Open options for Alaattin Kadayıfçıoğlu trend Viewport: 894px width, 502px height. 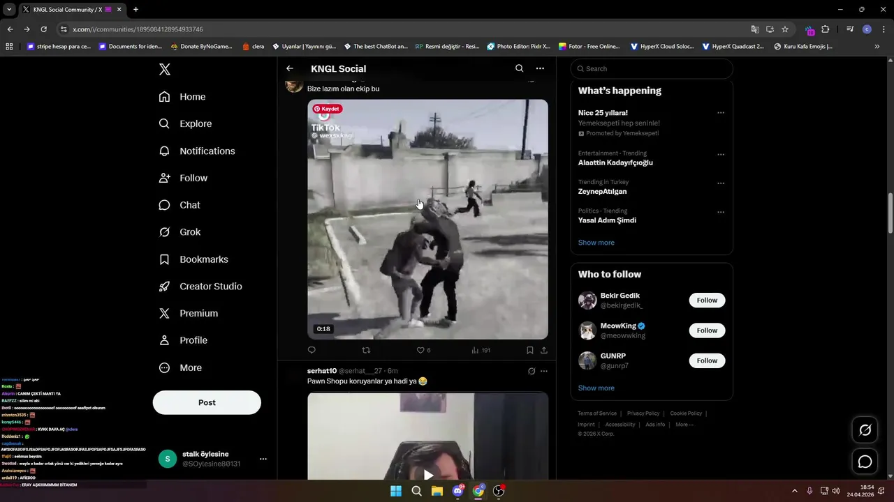(x=721, y=154)
